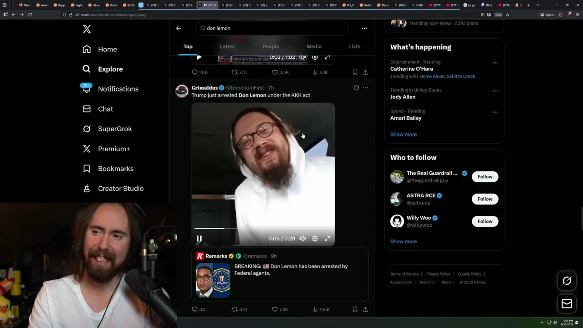Open the Home page in sidebar
583x328 pixels.
[x=100, y=49]
